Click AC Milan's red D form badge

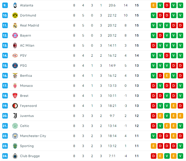(x=154, y=45)
